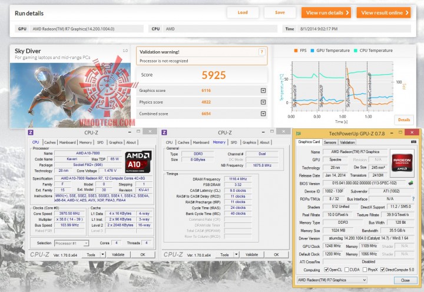The height and width of the screenshot is (292, 424).
Task: Click the Save button in Run details
Action: (x=280, y=12)
